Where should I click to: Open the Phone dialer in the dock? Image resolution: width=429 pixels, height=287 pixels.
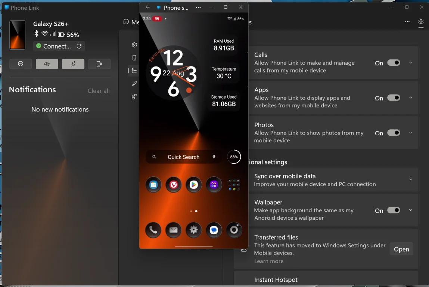pos(153,230)
